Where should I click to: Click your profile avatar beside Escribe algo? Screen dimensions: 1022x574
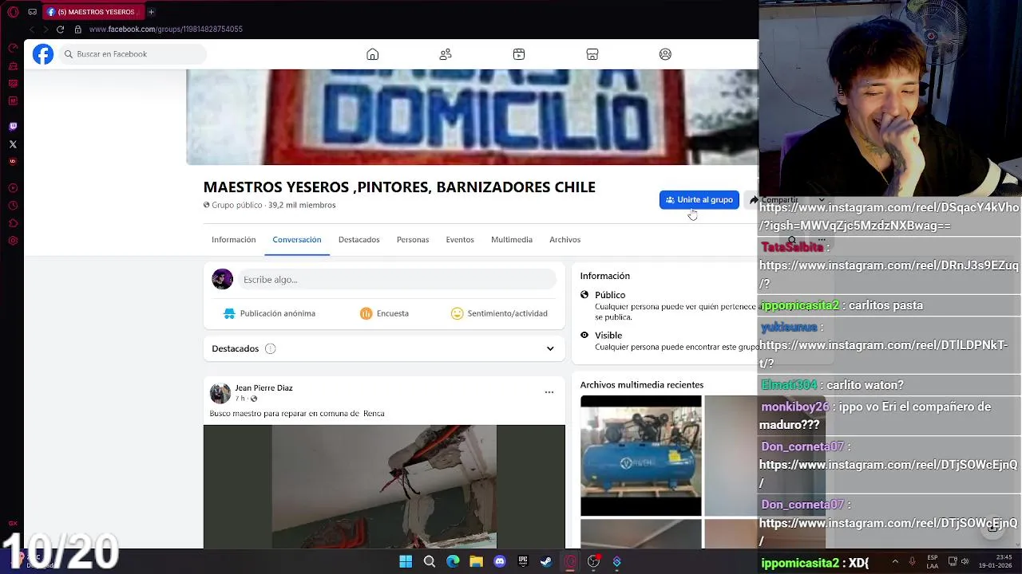(x=222, y=279)
